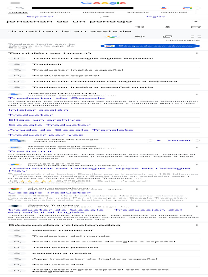Listen to the English translation
This screenshot has height=277, width=208.
(x=139, y=37)
